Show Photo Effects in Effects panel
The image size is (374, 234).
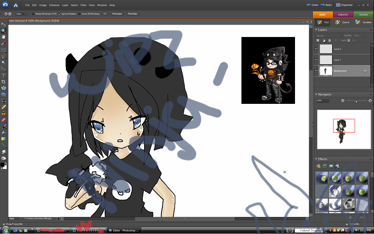tap(331, 166)
